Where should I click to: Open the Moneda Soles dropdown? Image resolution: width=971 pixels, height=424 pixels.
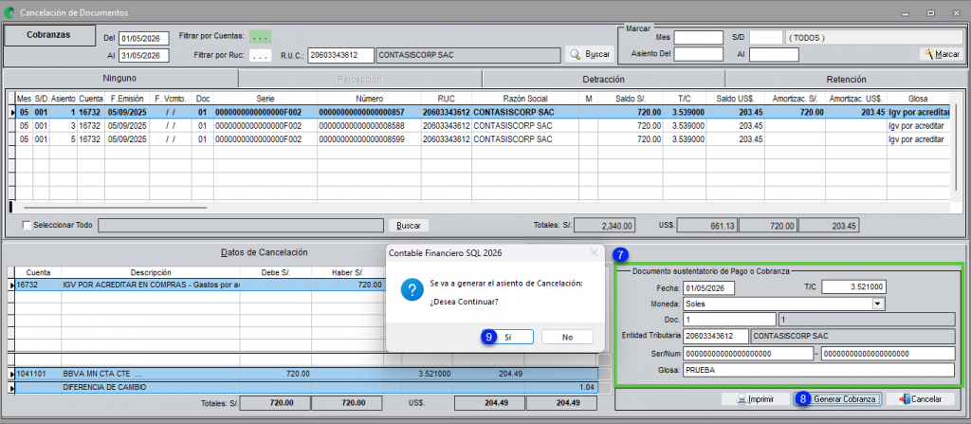[x=877, y=304]
